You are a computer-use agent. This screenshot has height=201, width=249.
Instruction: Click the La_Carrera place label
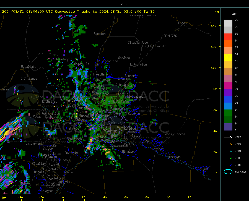pos(34,143)
